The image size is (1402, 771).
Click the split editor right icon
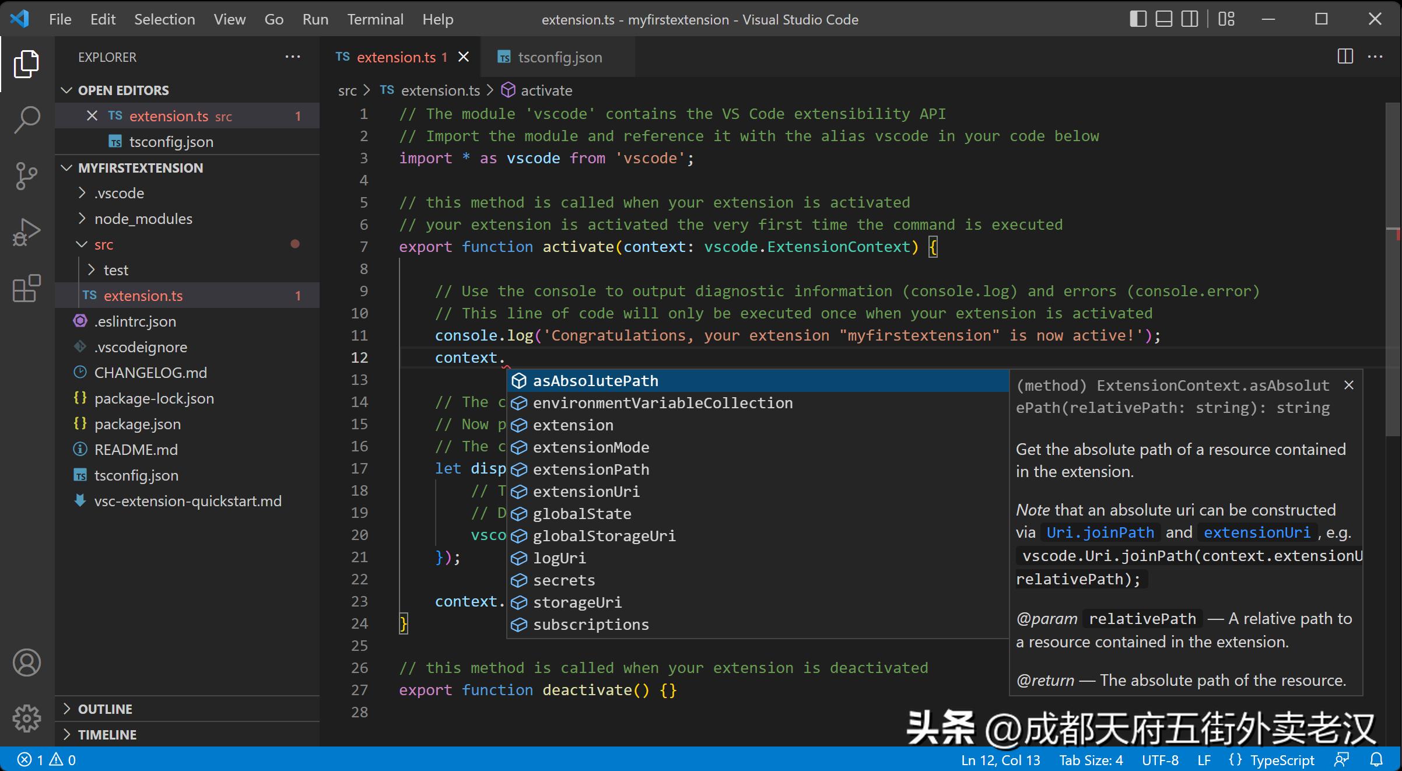pos(1345,57)
